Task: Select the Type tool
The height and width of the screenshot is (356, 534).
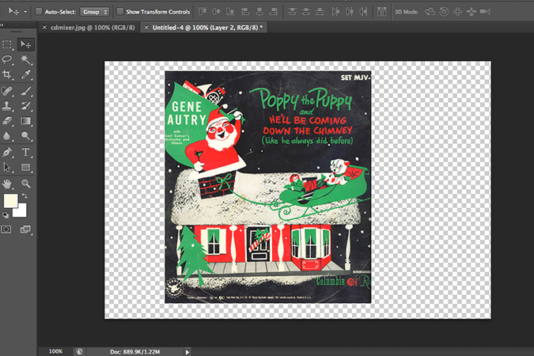Action: click(x=26, y=152)
